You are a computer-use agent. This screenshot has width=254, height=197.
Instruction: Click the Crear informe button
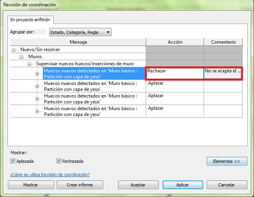click(x=80, y=185)
